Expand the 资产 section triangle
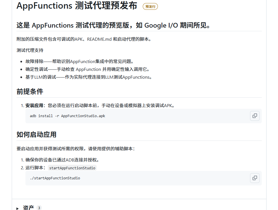 coord(17,208)
